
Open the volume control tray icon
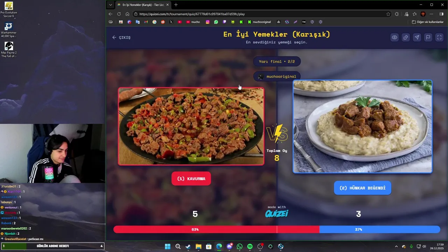click(x=424, y=246)
